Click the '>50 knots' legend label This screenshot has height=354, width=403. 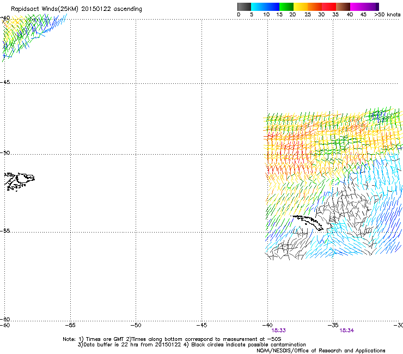click(387, 14)
